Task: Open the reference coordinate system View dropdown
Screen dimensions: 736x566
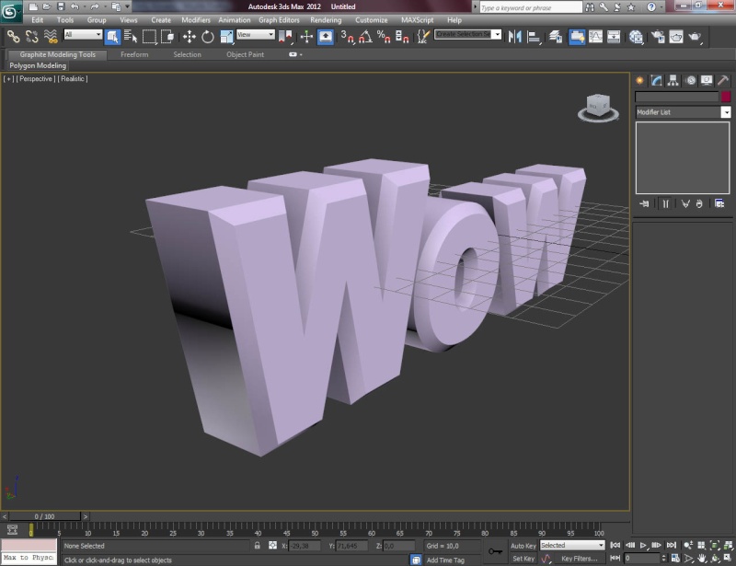Action: [256, 34]
